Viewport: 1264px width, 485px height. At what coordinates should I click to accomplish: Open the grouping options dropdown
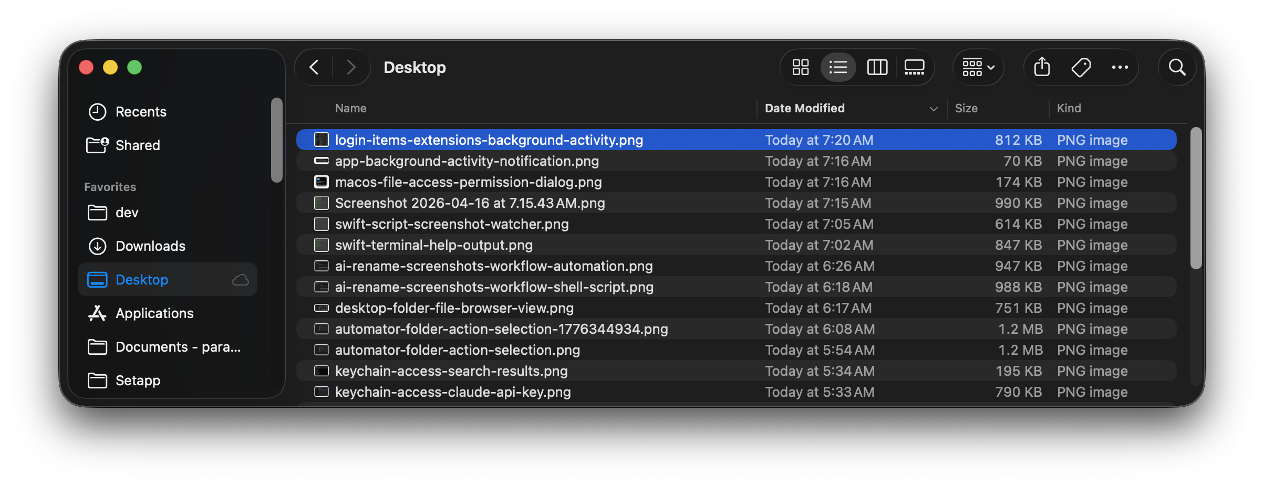coord(977,67)
